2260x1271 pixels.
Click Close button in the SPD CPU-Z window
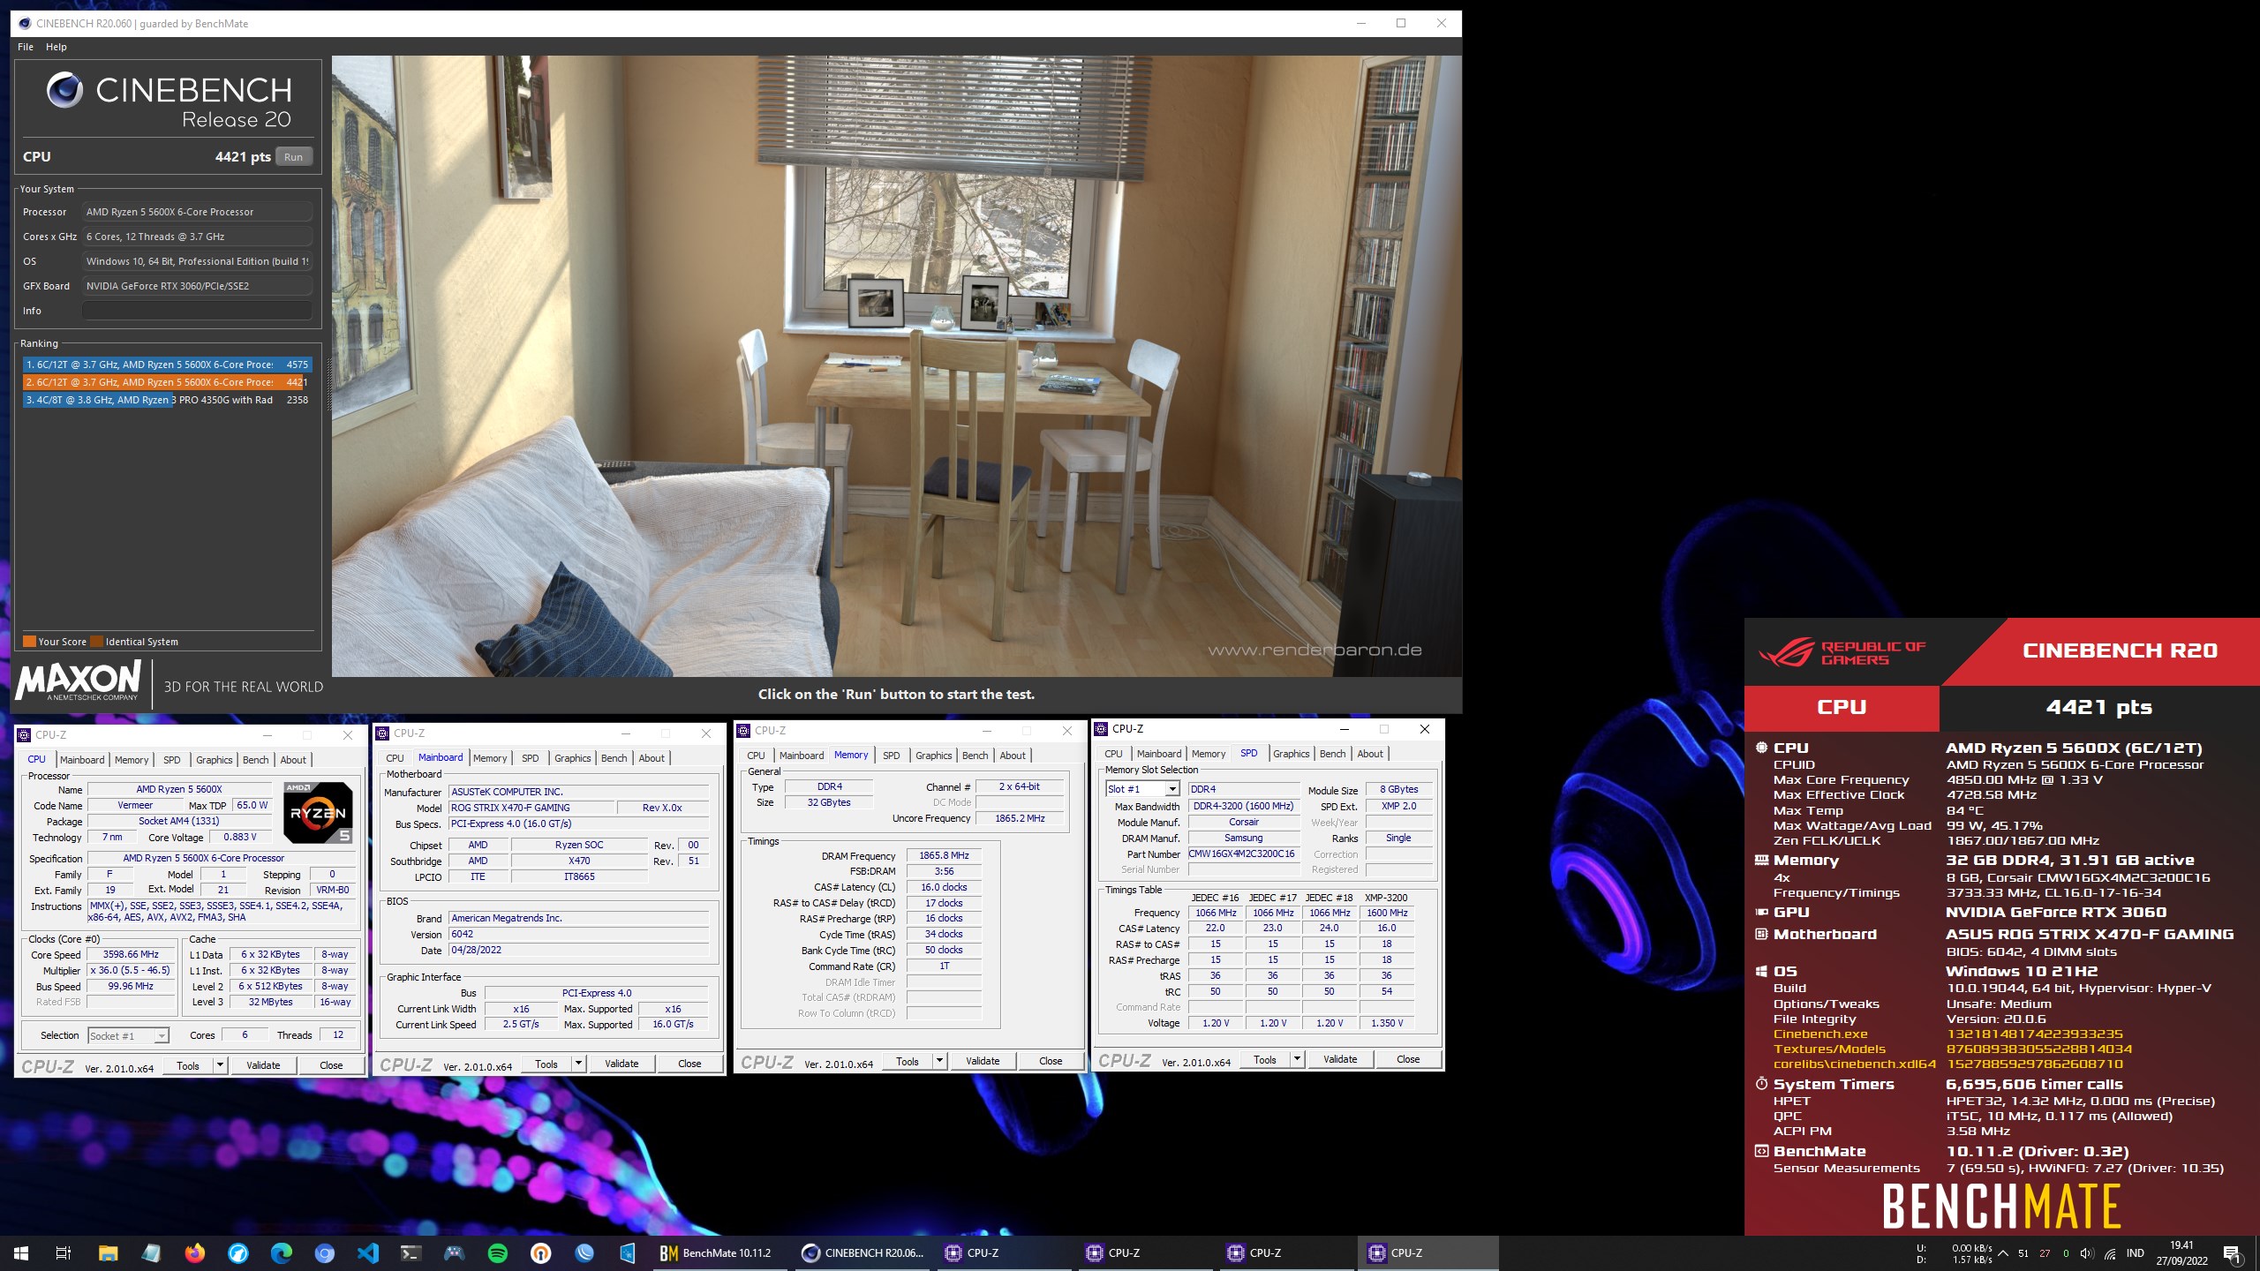pos(1408,1059)
